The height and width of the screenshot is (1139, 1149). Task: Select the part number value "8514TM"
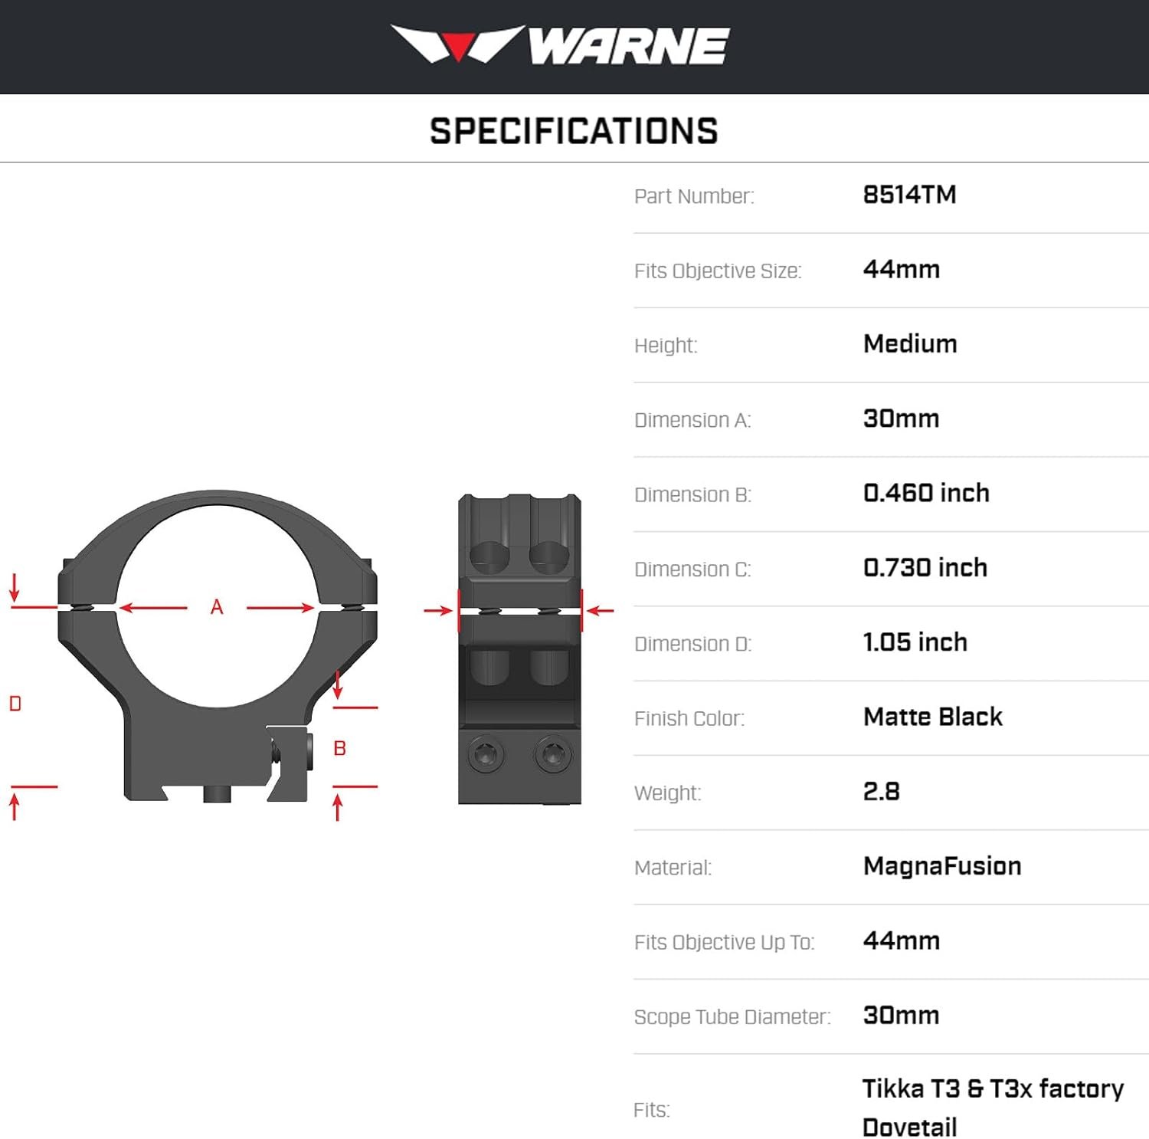909,195
